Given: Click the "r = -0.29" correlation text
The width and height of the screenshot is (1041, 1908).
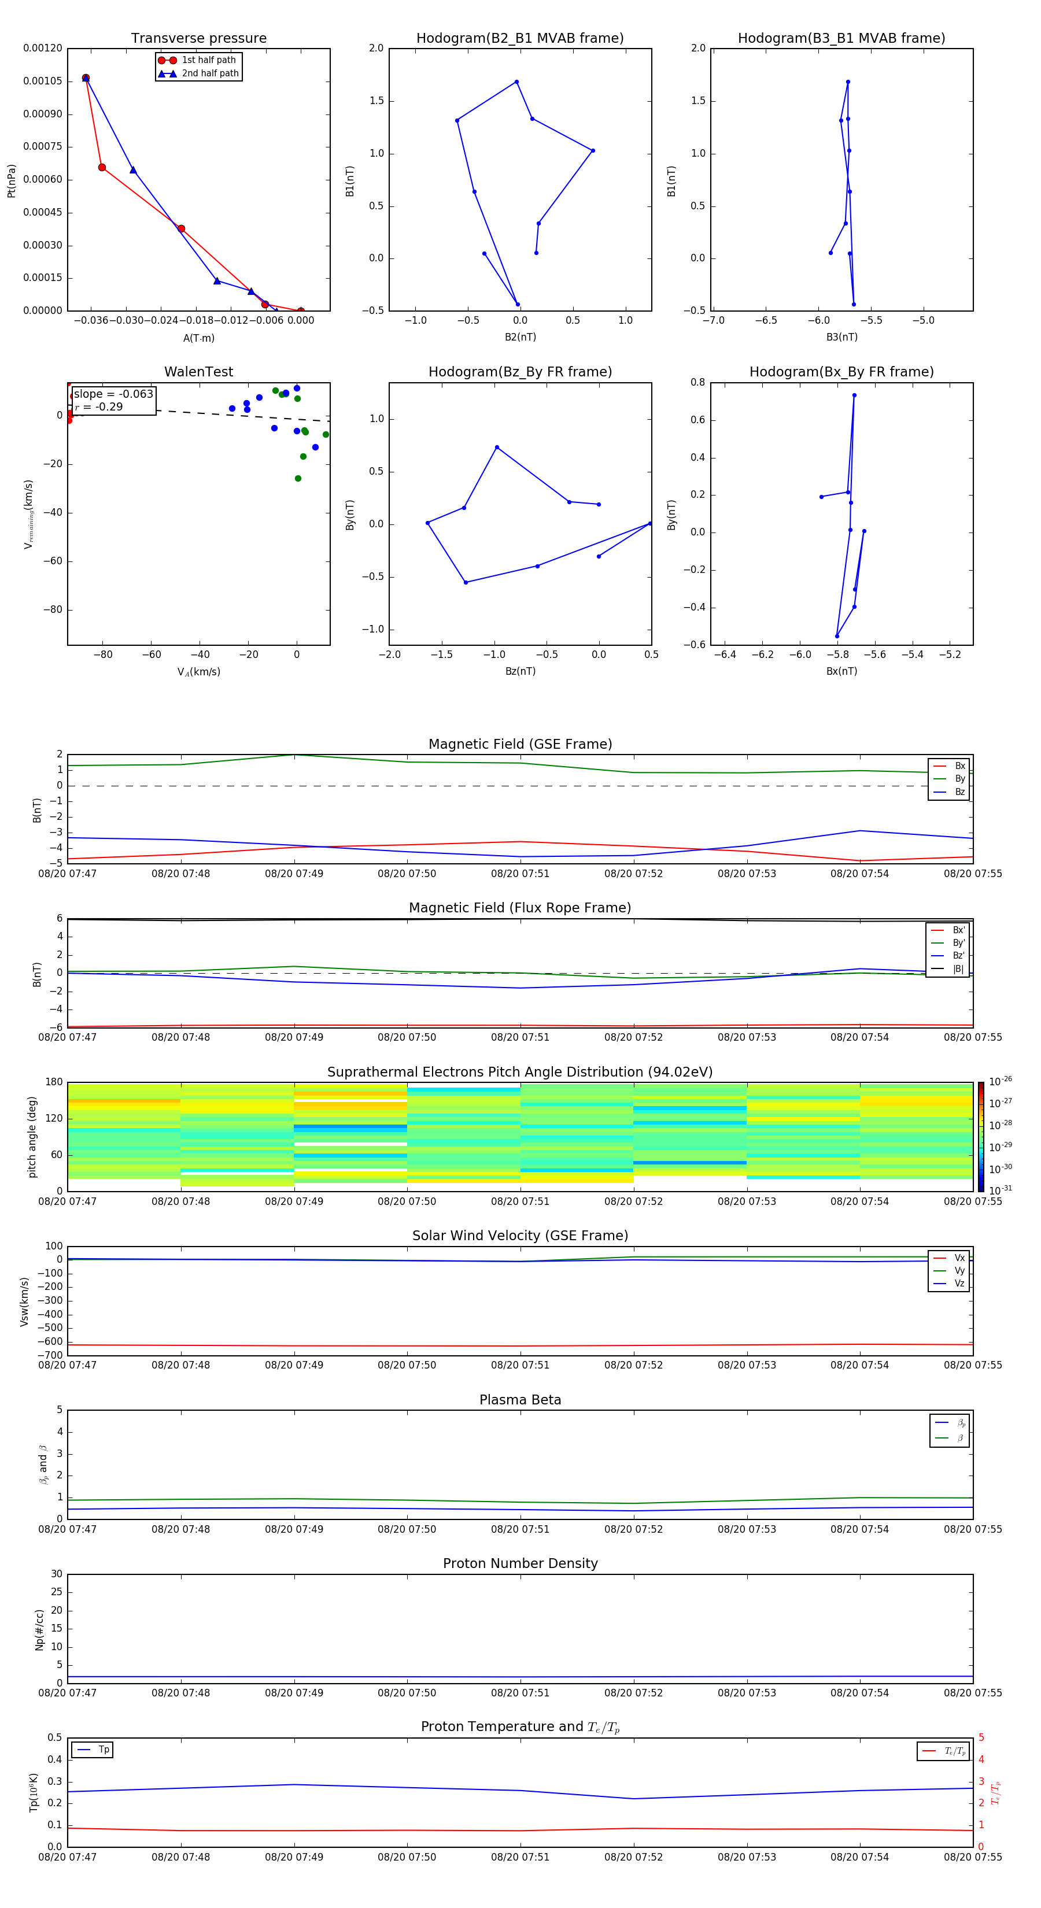Looking at the screenshot, I should pos(98,406).
